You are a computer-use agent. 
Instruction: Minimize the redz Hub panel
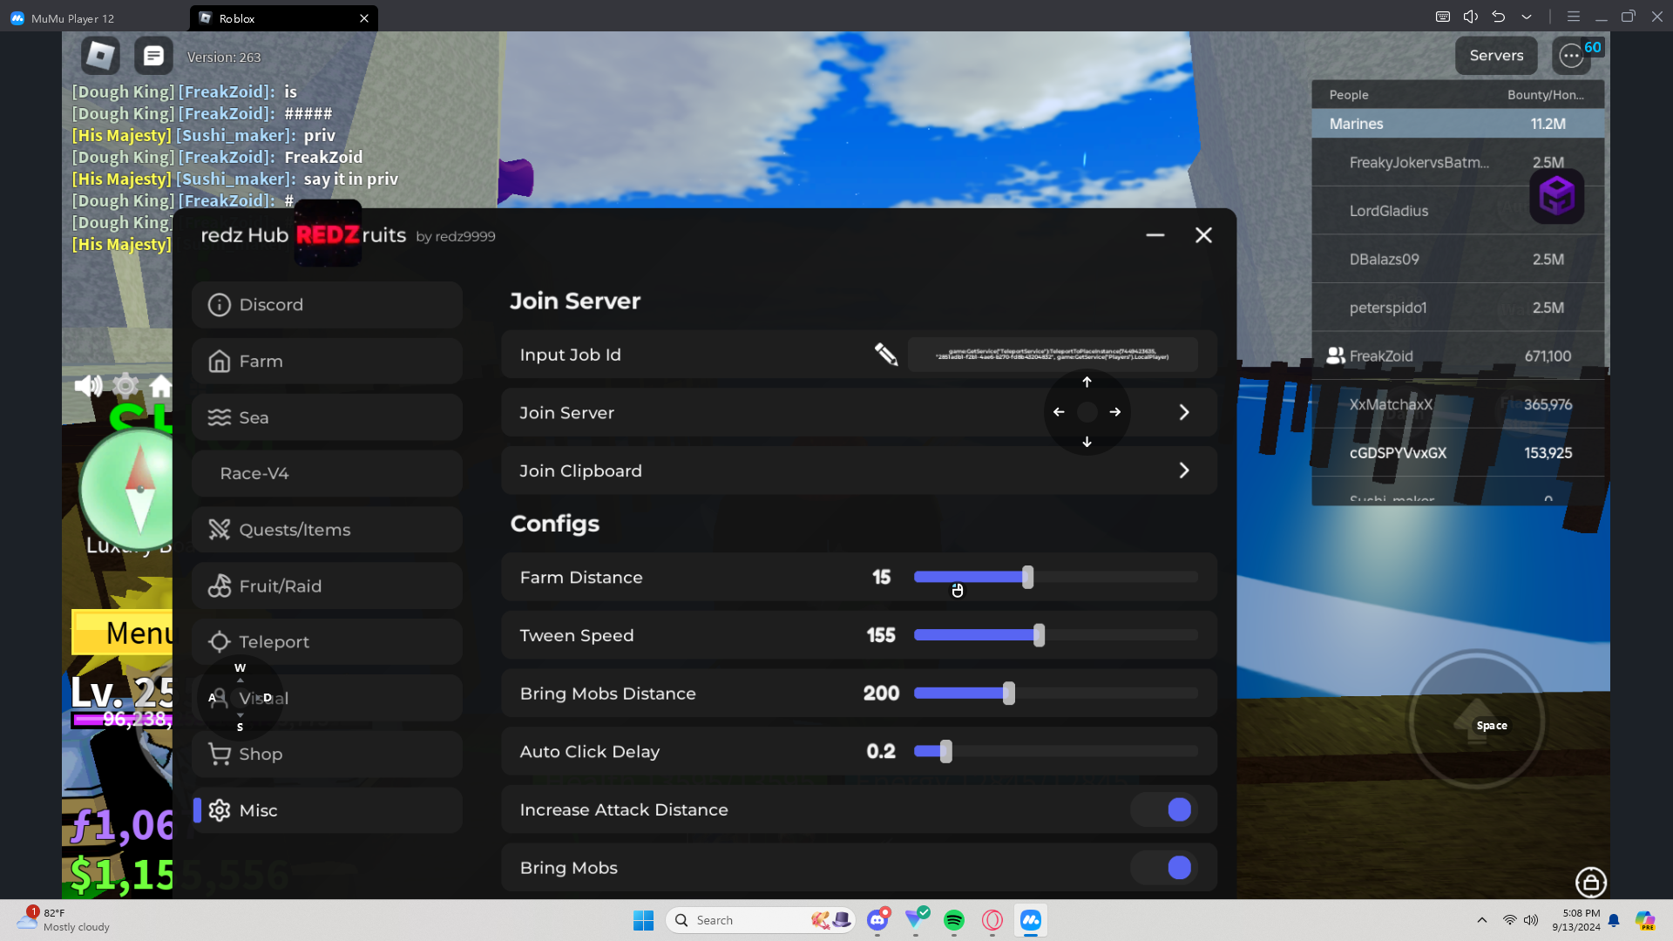point(1155,235)
